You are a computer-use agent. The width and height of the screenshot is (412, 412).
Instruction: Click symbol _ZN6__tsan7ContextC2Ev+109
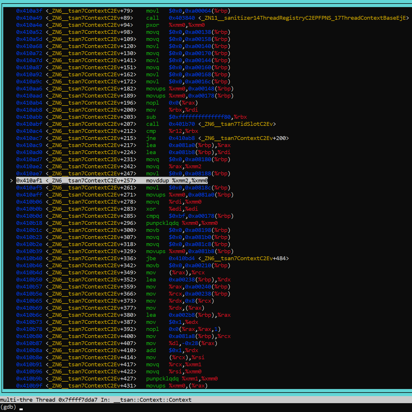91,39
